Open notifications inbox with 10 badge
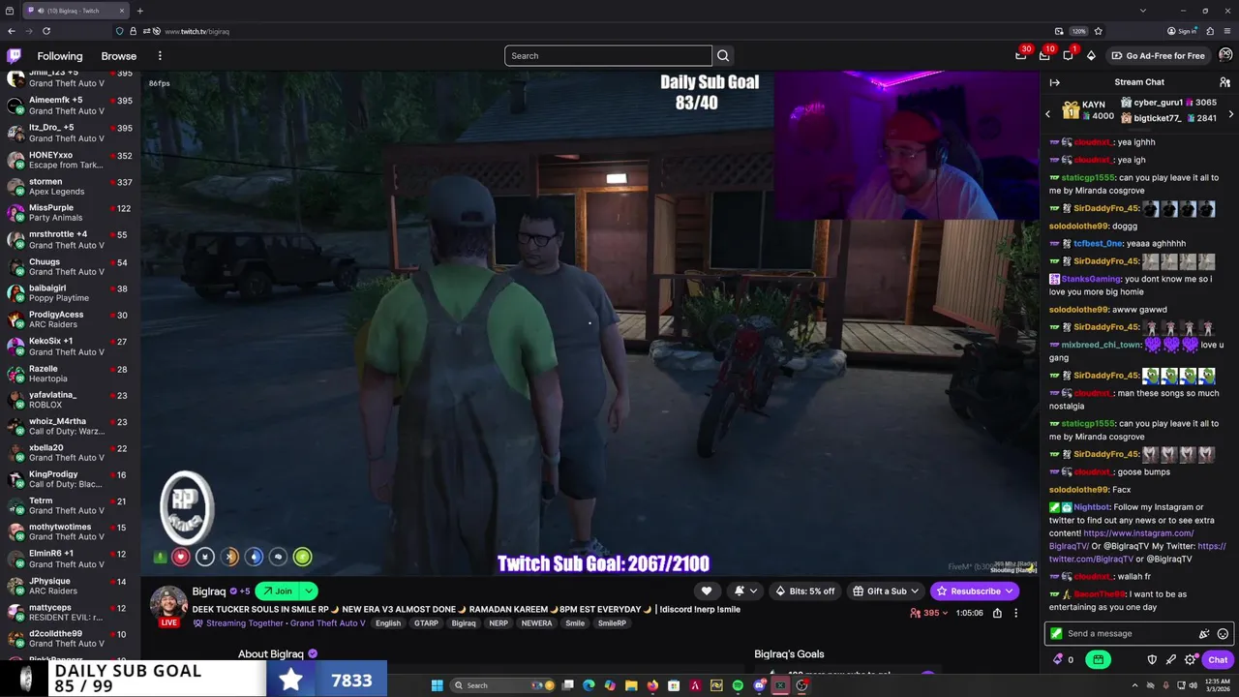 coord(1044,55)
